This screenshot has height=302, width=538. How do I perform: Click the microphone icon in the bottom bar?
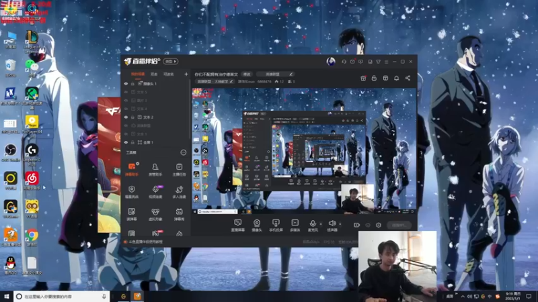313,223
